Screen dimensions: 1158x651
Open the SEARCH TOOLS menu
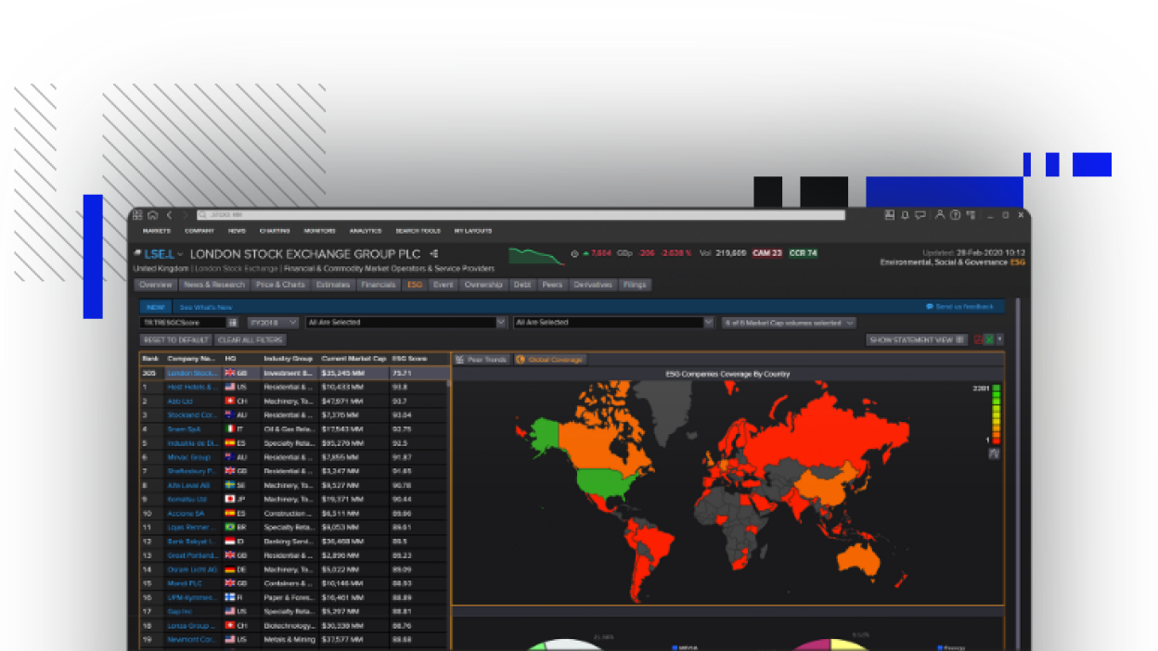click(418, 231)
